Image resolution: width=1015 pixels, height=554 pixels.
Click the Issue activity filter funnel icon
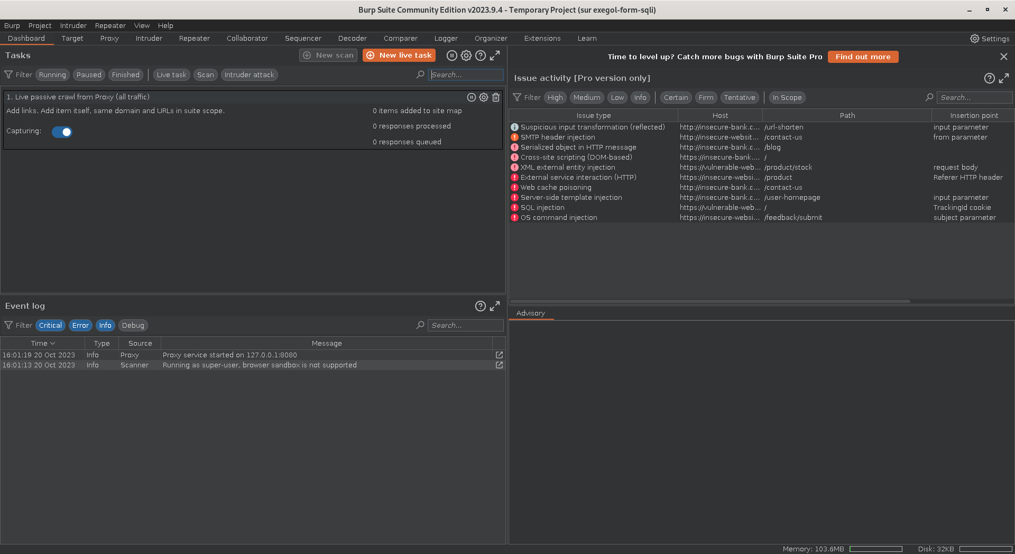pyautogui.click(x=517, y=98)
